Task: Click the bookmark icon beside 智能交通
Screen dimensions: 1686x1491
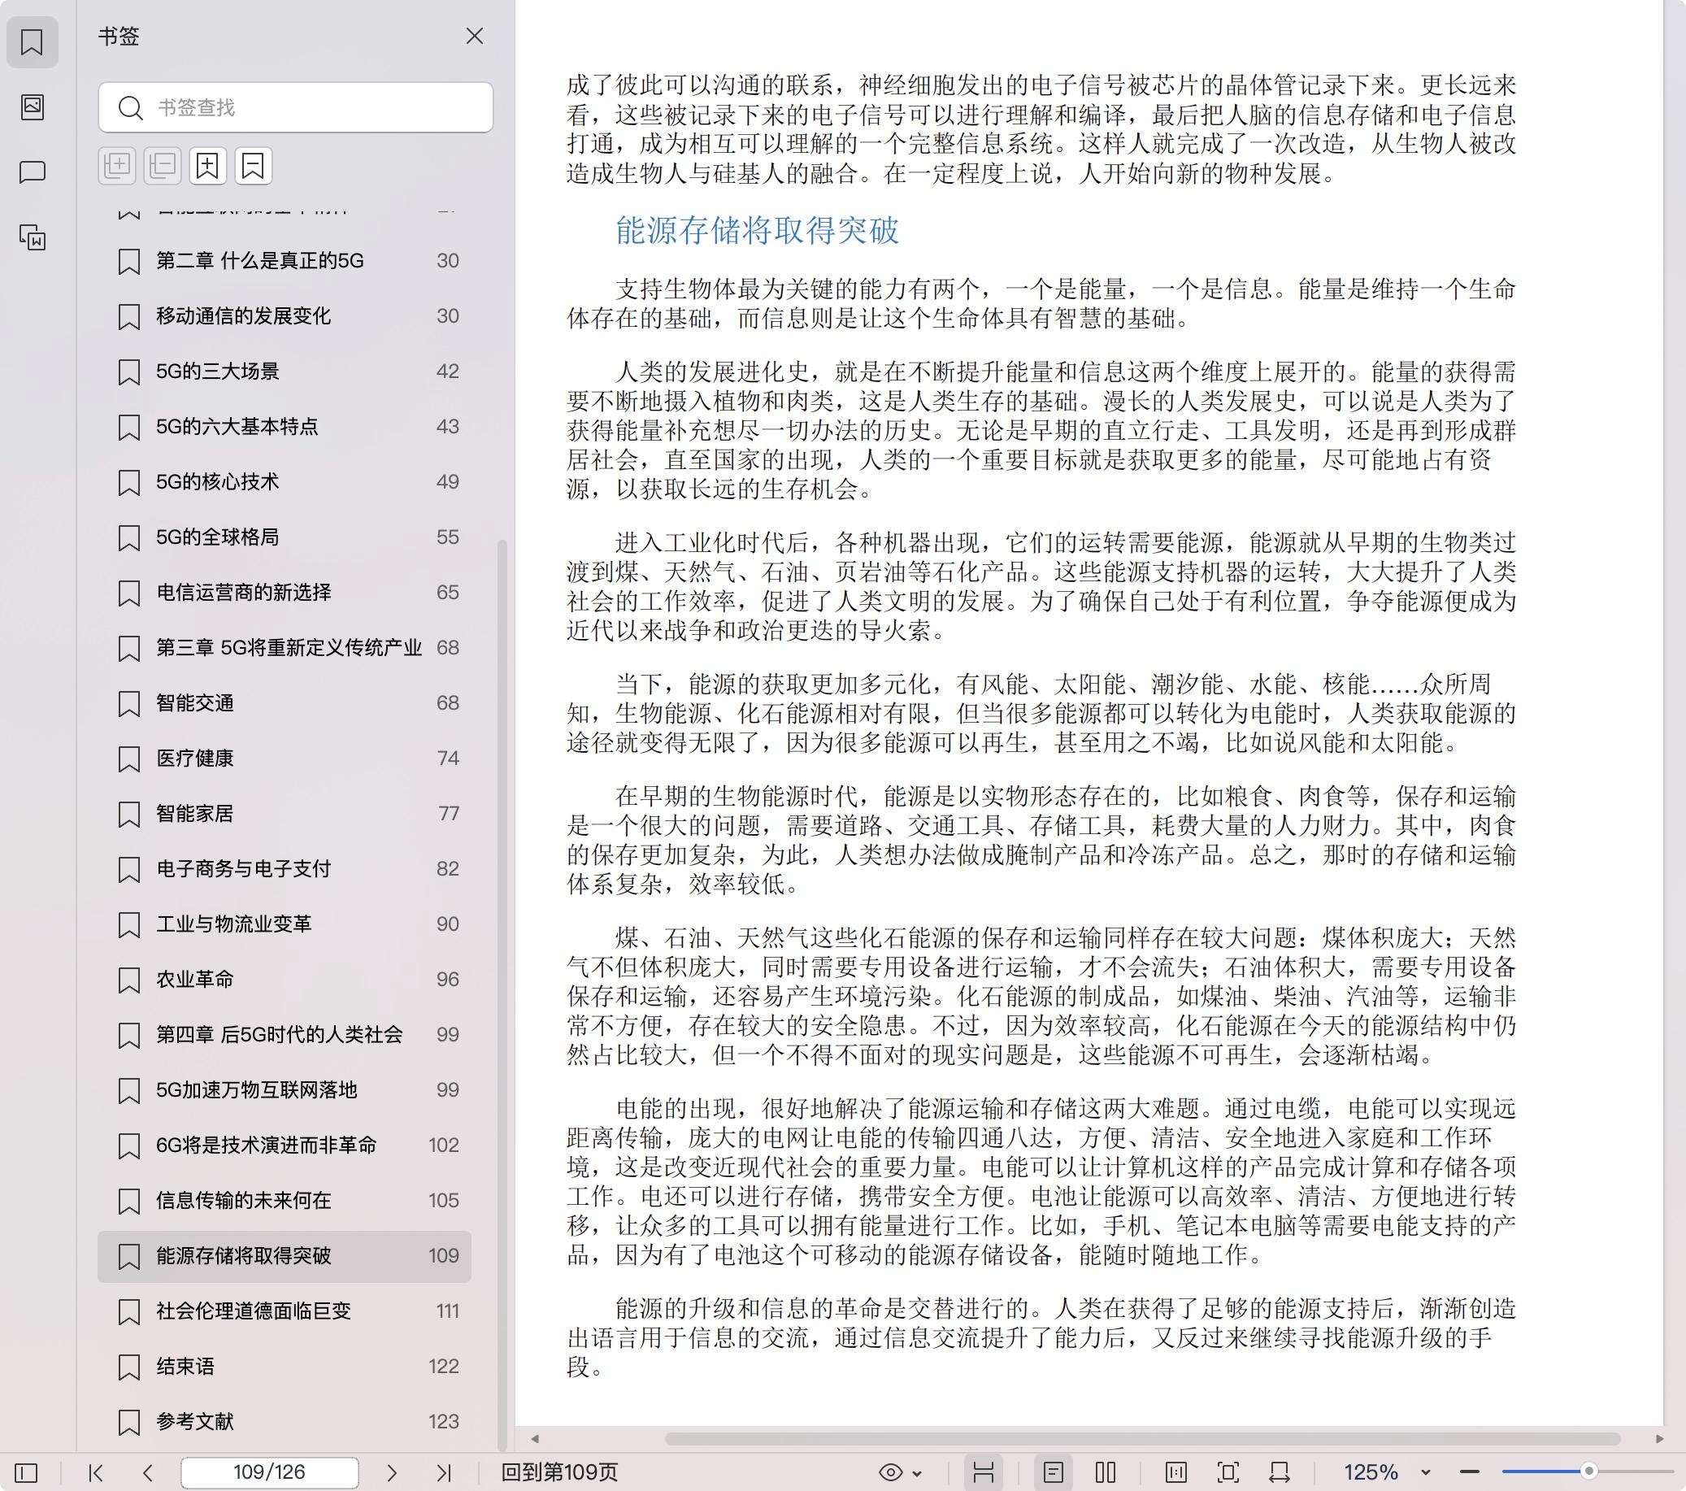Action: 128,704
